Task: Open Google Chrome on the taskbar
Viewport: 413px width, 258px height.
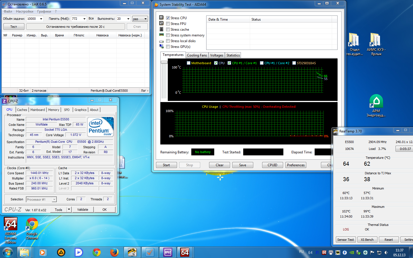Action: tap(97, 253)
